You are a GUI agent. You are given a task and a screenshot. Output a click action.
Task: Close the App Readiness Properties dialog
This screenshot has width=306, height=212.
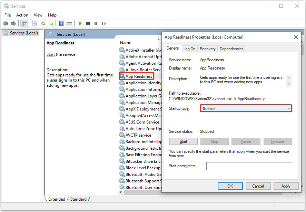point(296,37)
